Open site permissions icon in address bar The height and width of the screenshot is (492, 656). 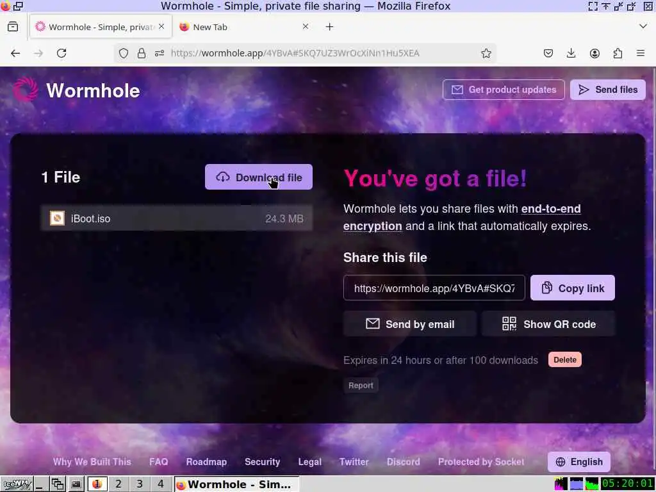coord(160,53)
